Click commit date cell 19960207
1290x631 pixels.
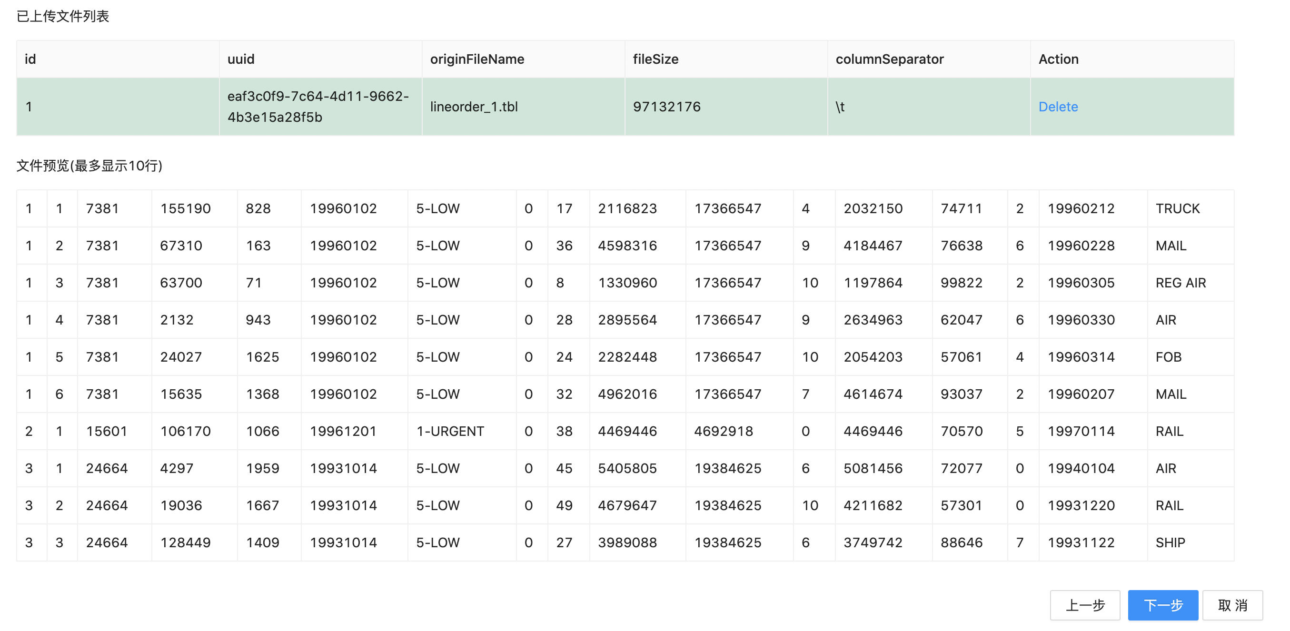[x=1093, y=394]
